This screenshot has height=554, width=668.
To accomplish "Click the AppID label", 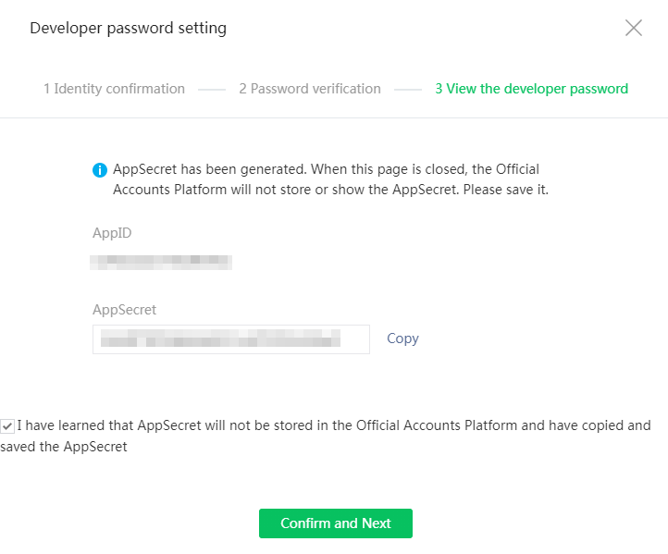I will click(112, 233).
